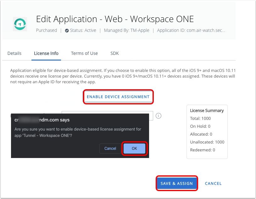The image size is (256, 199).
Task: Click the Save & Assign button
Action: coord(176,183)
